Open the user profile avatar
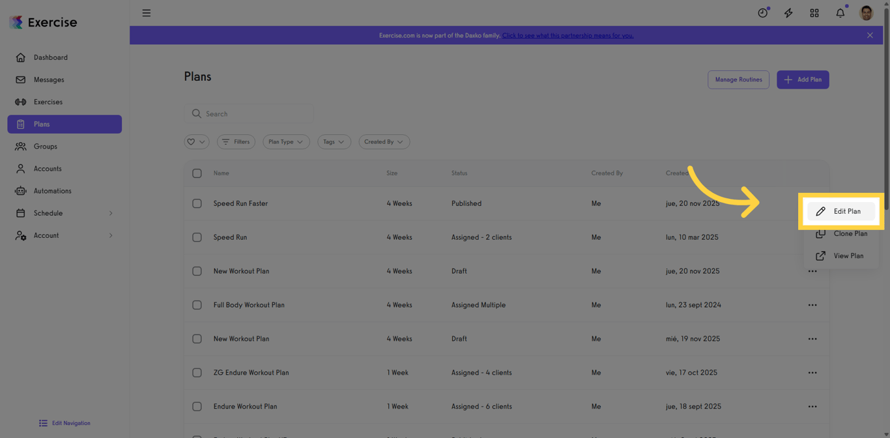Screen dimensions: 890x438 867,13
